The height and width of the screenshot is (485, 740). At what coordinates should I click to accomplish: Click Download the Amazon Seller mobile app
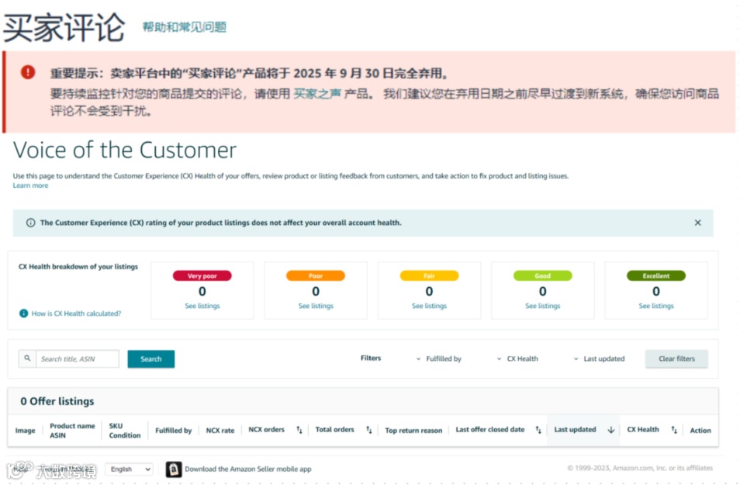247,469
